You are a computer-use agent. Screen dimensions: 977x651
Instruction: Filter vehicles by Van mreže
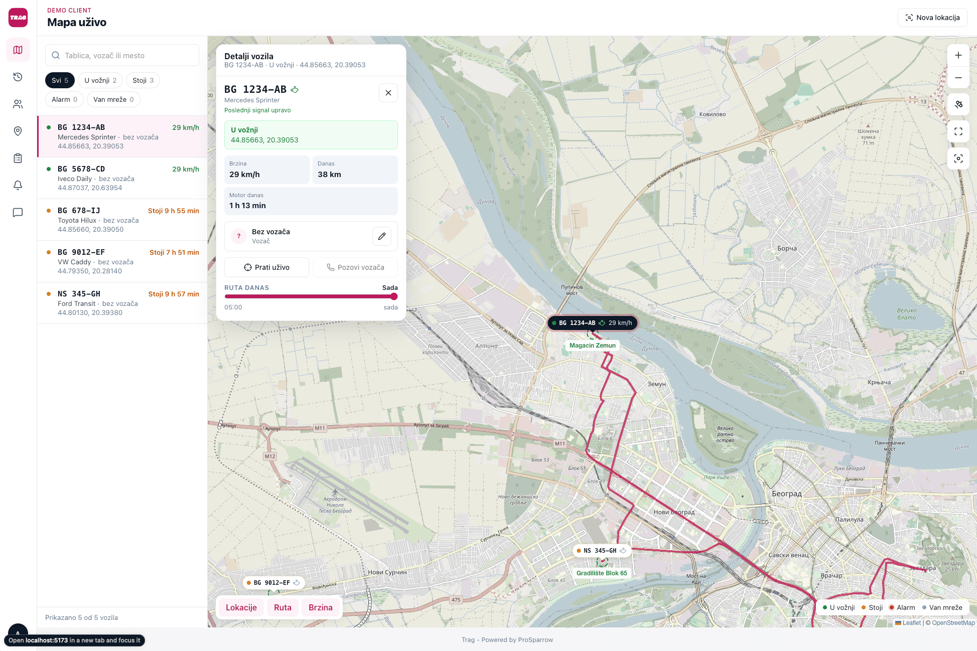[x=113, y=99]
